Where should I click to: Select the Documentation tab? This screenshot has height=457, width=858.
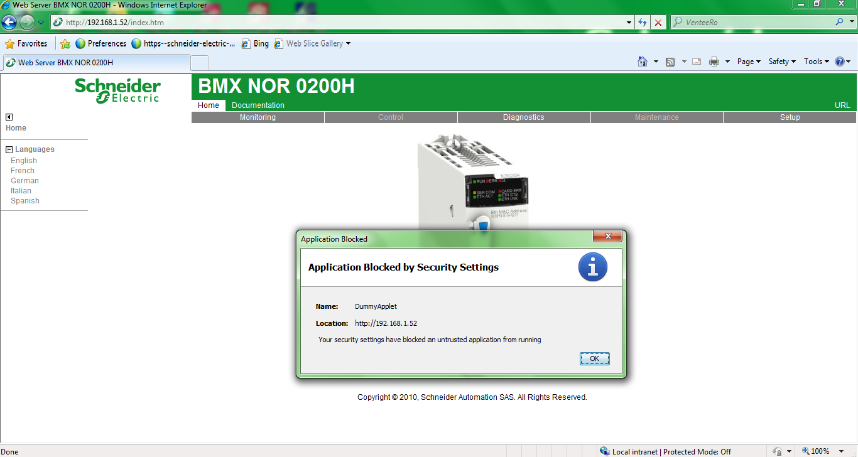point(258,105)
